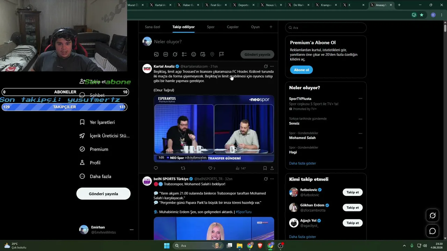
Task: Click the Abone ol premium button
Action: click(x=301, y=70)
